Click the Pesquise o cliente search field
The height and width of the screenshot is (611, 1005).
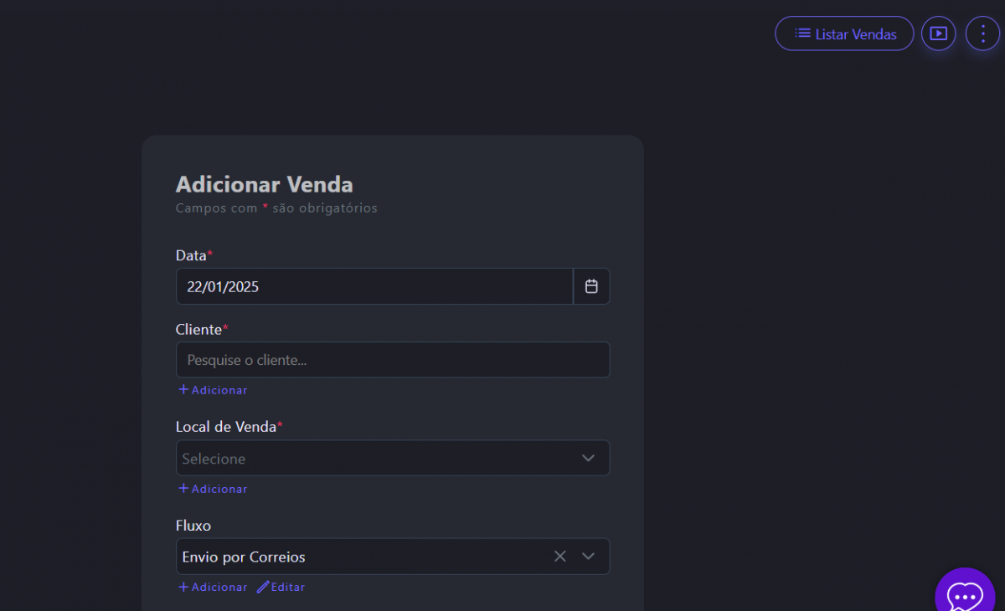(x=392, y=360)
